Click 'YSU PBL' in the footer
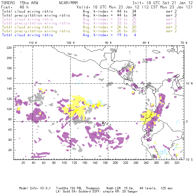Image resolution: width=194 pixels, height=194 pixels. coord(76,188)
